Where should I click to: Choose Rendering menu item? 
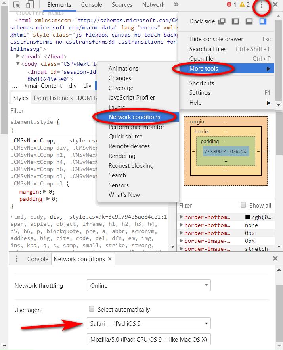click(138, 156)
